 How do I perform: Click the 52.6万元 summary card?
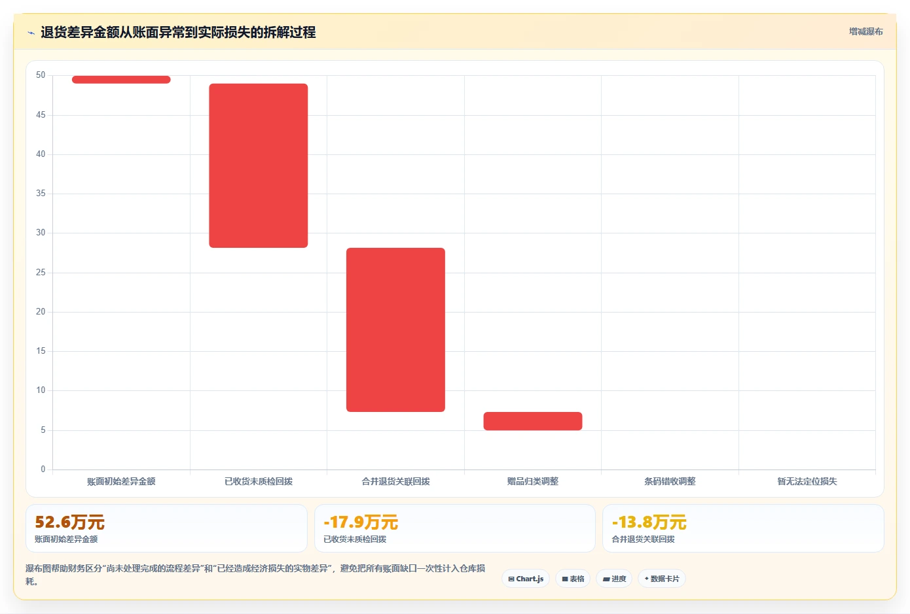(166, 528)
